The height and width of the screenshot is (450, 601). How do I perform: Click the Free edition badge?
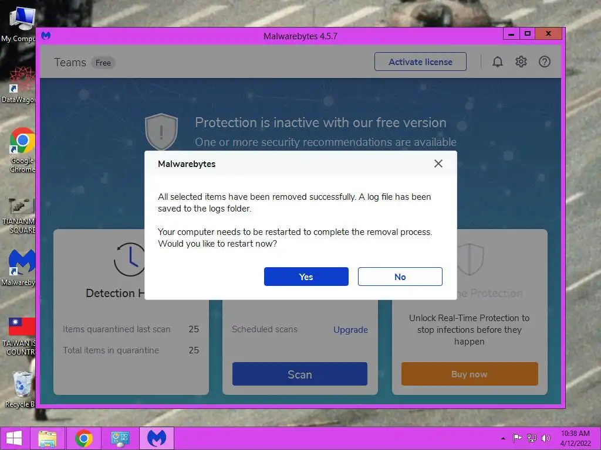pos(103,63)
